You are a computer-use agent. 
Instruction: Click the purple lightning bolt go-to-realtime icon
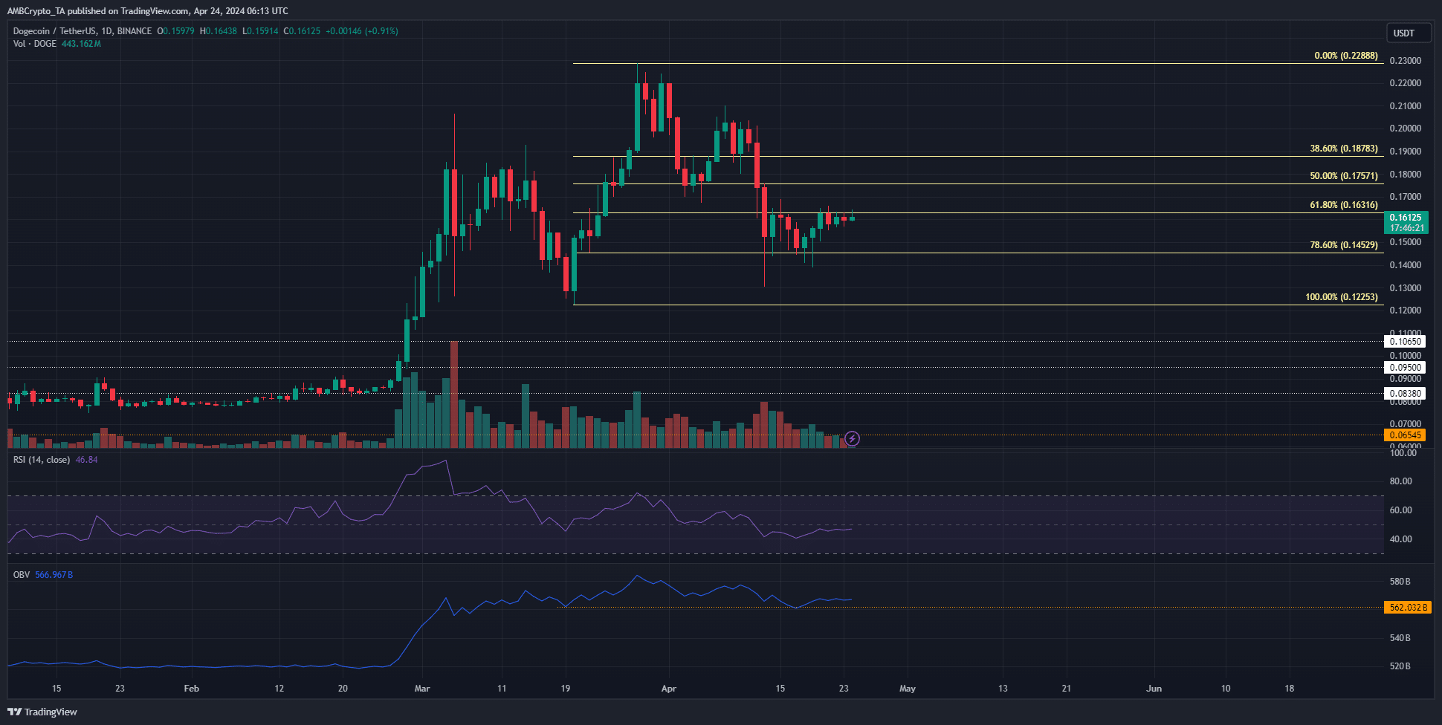point(853,439)
